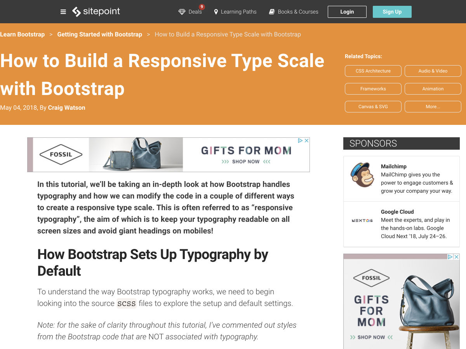Click AdChoices icon on sidebar ad

[450, 257]
